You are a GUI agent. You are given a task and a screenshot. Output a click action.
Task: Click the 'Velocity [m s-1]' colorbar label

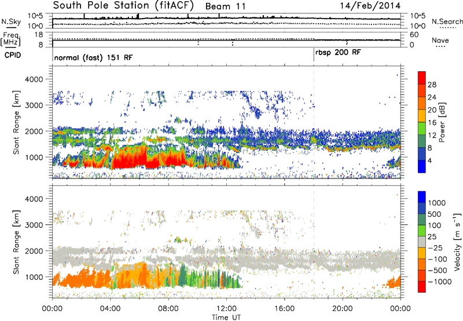(457, 242)
